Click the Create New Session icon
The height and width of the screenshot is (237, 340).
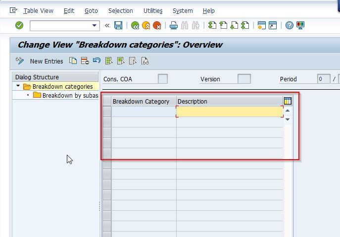(261, 25)
